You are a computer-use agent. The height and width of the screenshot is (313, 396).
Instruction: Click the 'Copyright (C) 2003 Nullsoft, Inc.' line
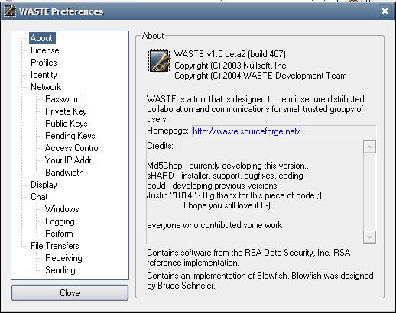click(231, 66)
